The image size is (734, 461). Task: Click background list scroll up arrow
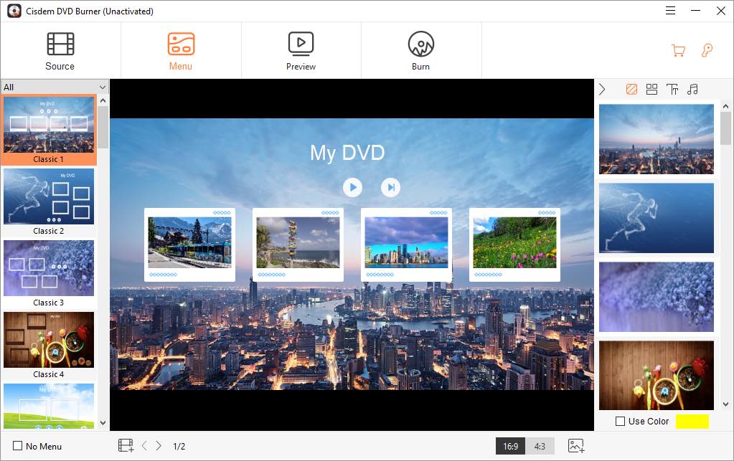coord(725,106)
